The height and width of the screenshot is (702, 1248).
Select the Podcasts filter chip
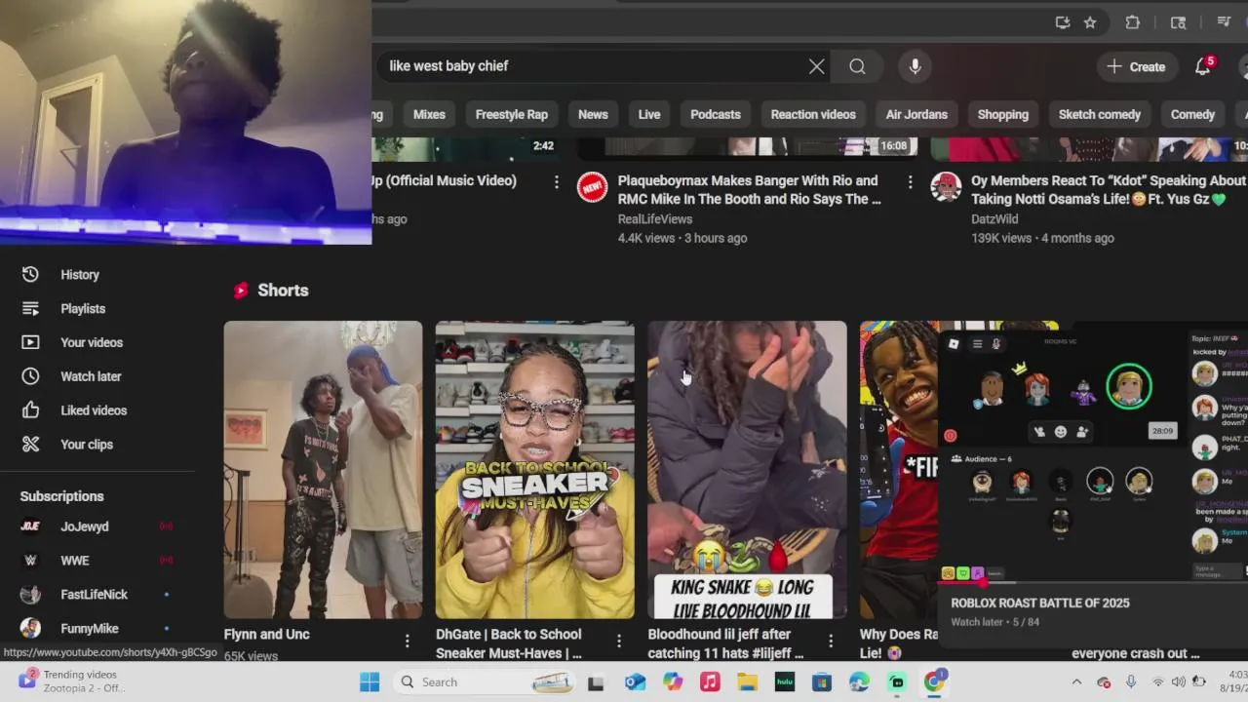pos(716,114)
